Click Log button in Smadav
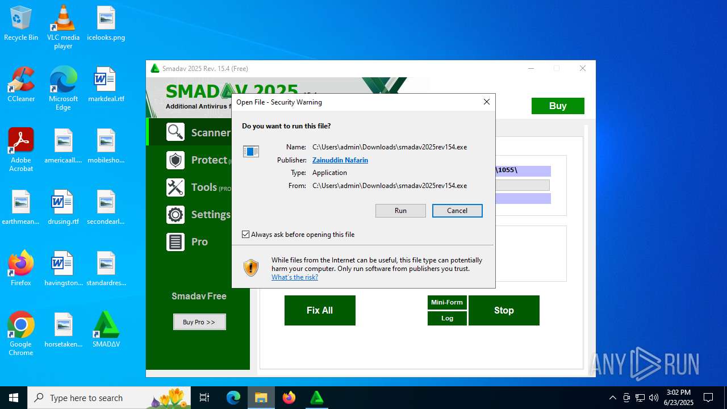The height and width of the screenshot is (409, 727). point(447,318)
